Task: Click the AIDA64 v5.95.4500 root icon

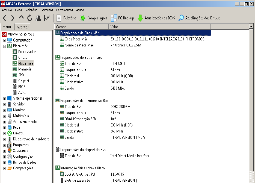Action: (x=4, y=34)
